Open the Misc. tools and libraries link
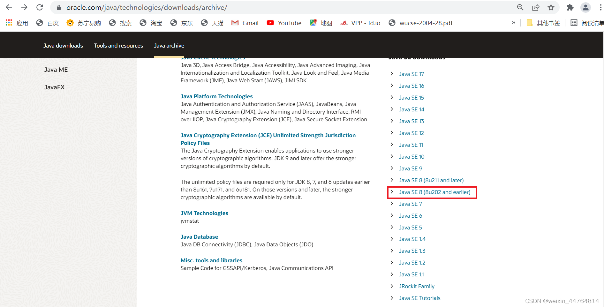604x307 pixels. coord(211,260)
